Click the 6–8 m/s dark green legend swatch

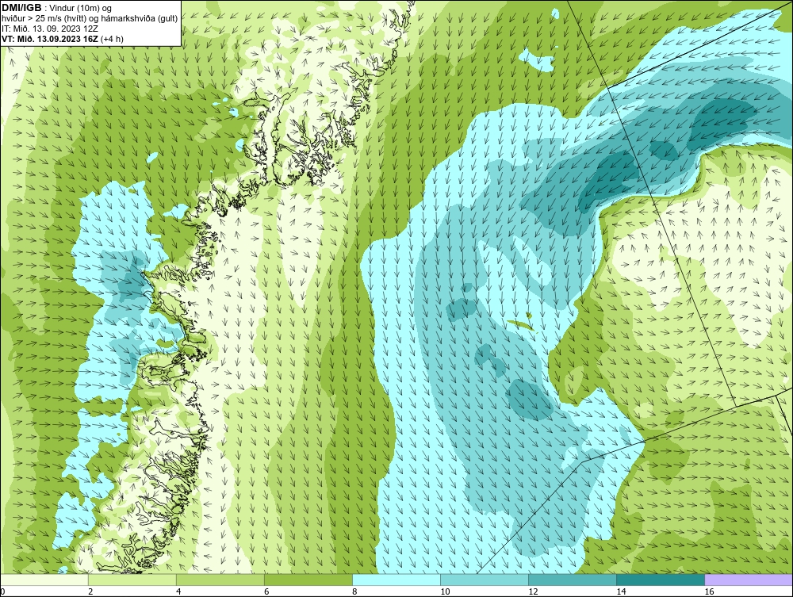[308, 580]
